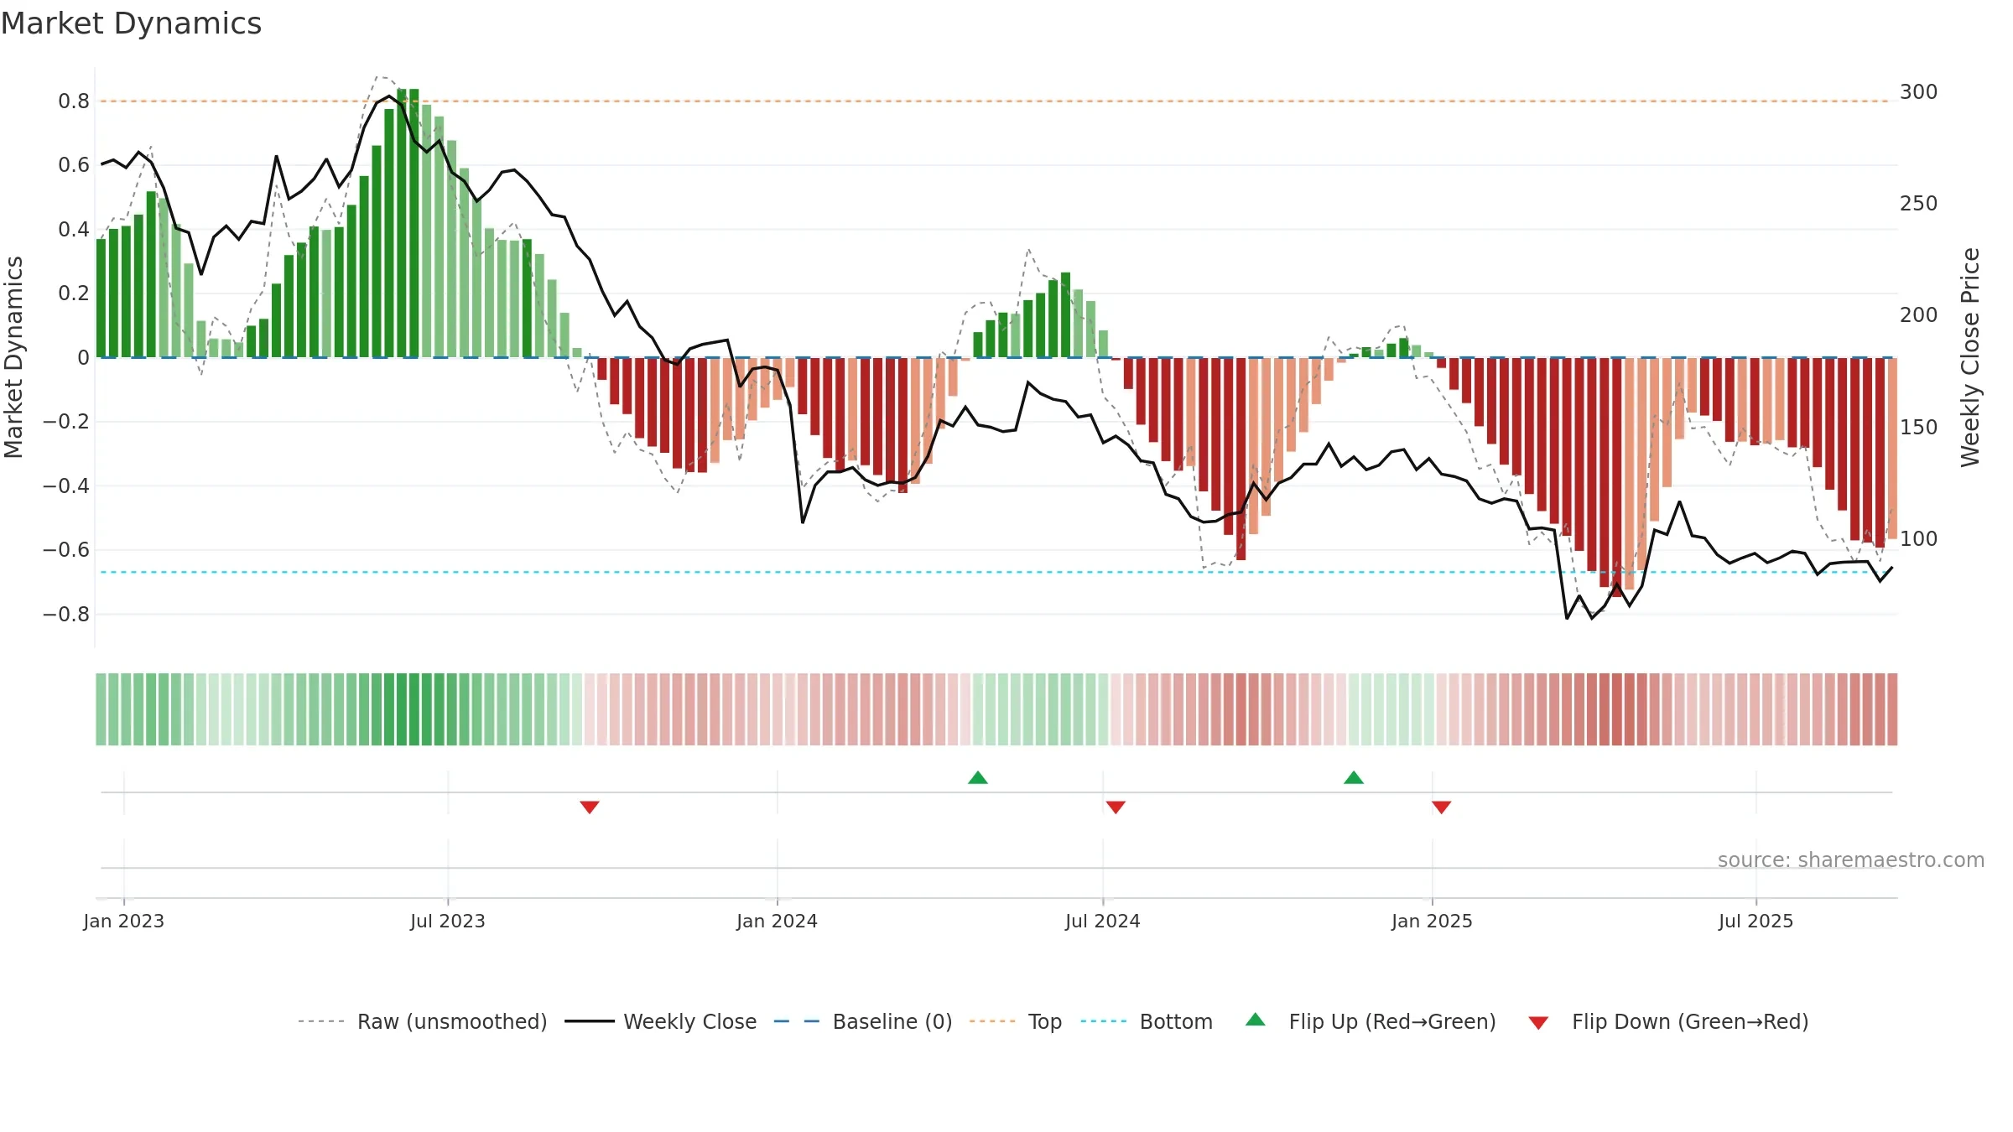Viewport: 2013px width, 1132px height.
Task: Toggle Flip Down (Green→Red) legend entry
Action: [1667, 1021]
